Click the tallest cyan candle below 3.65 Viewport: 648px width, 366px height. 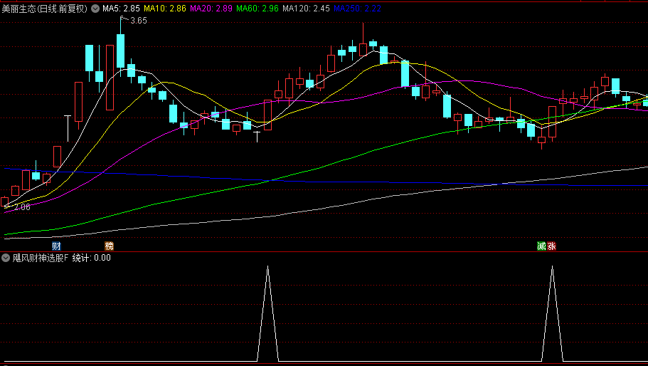point(121,51)
